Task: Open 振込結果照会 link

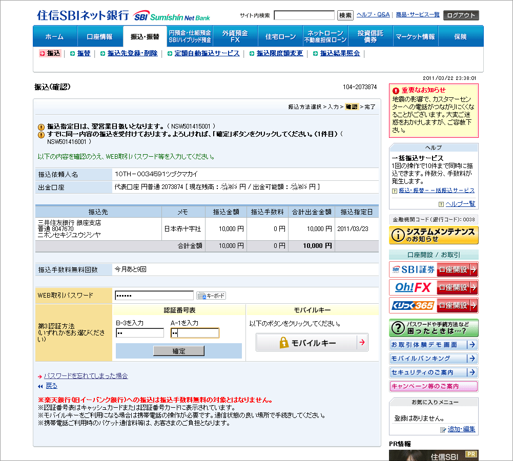Action: [340, 53]
